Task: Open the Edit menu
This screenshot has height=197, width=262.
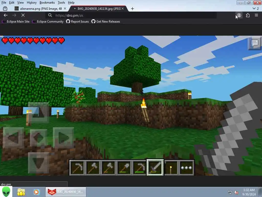Action: pyautogui.click(x=12, y=3)
